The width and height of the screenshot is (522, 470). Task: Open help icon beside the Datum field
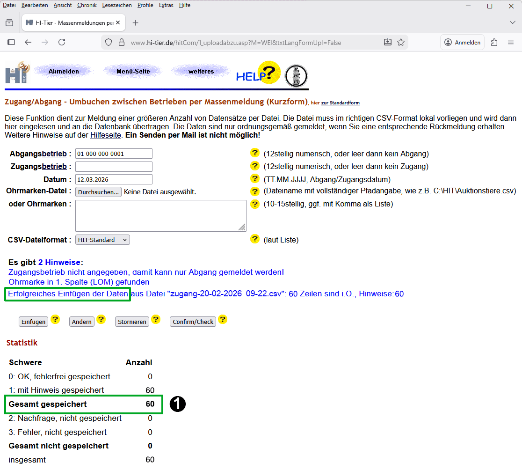tap(255, 178)
